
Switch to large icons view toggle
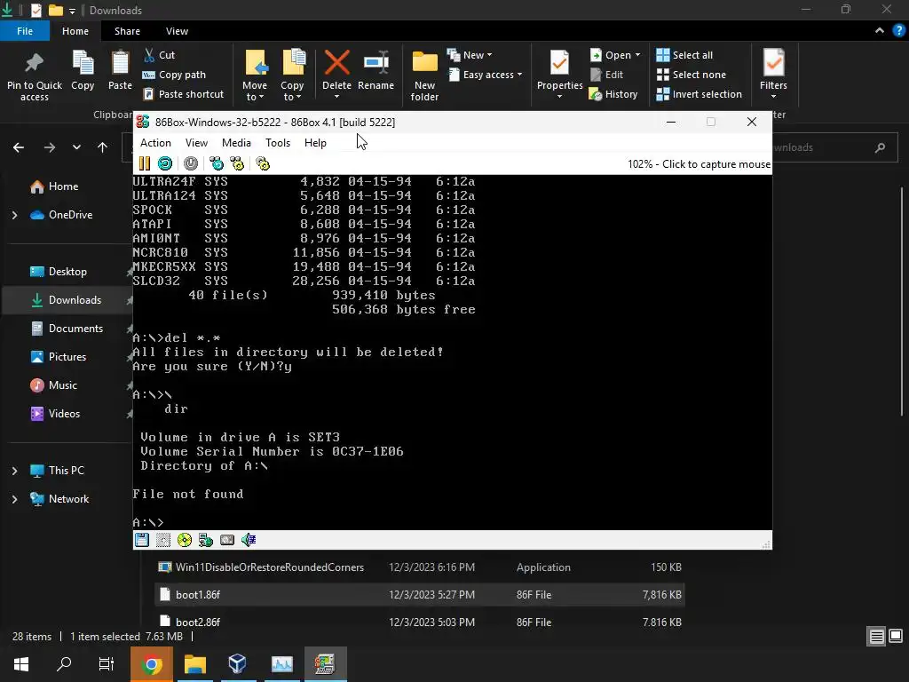[896, 637]
